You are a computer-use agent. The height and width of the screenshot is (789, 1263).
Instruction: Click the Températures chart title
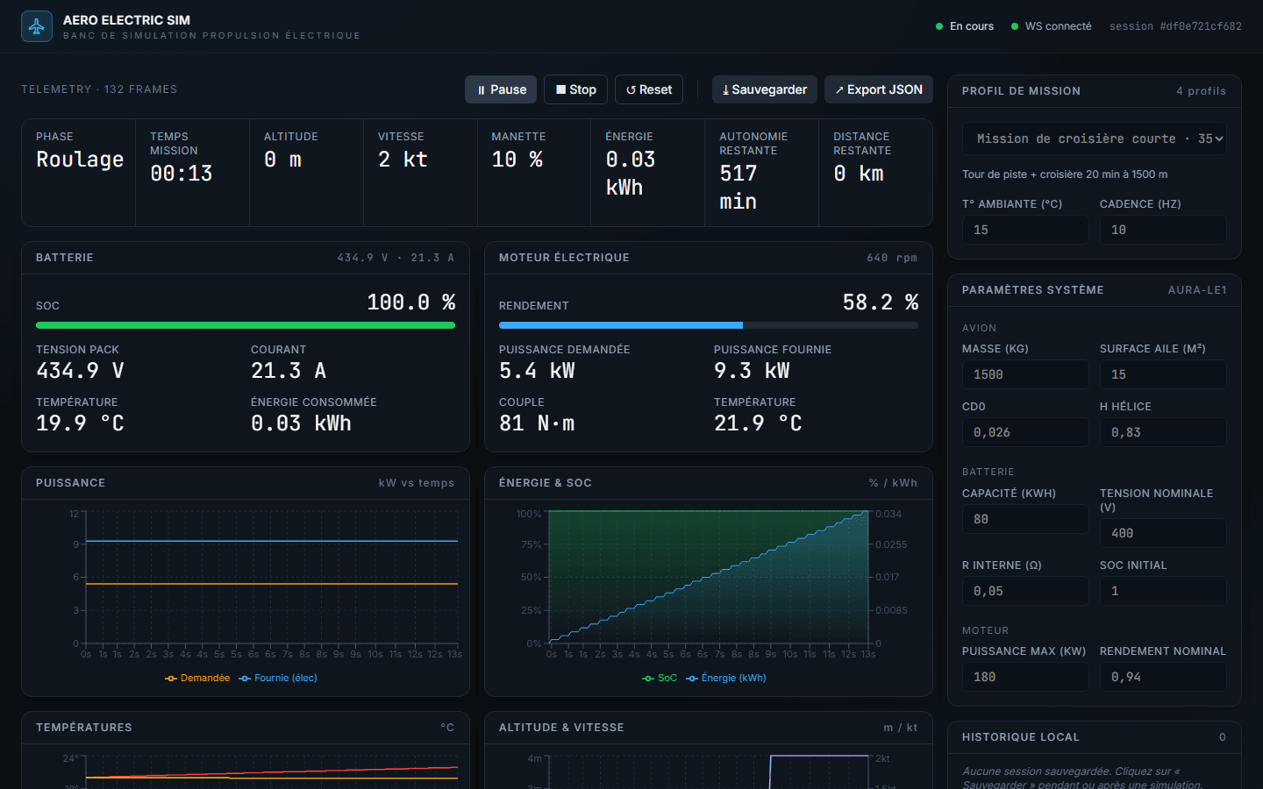pos(84,728)
